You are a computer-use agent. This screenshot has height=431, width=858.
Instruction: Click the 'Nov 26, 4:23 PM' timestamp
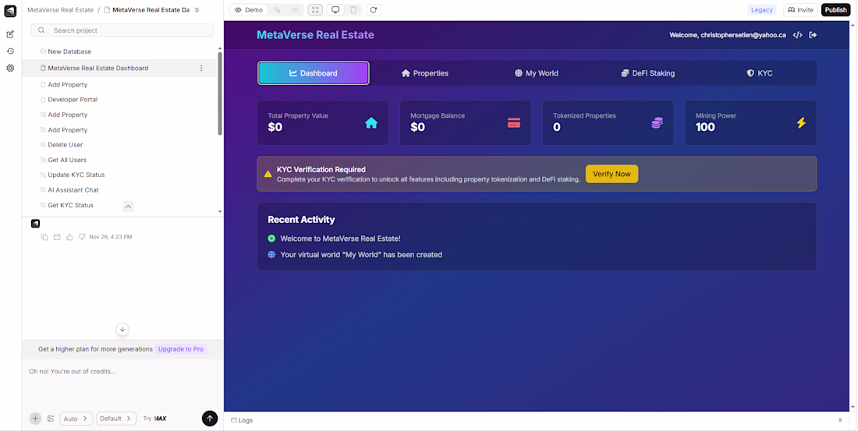point(111,237)
